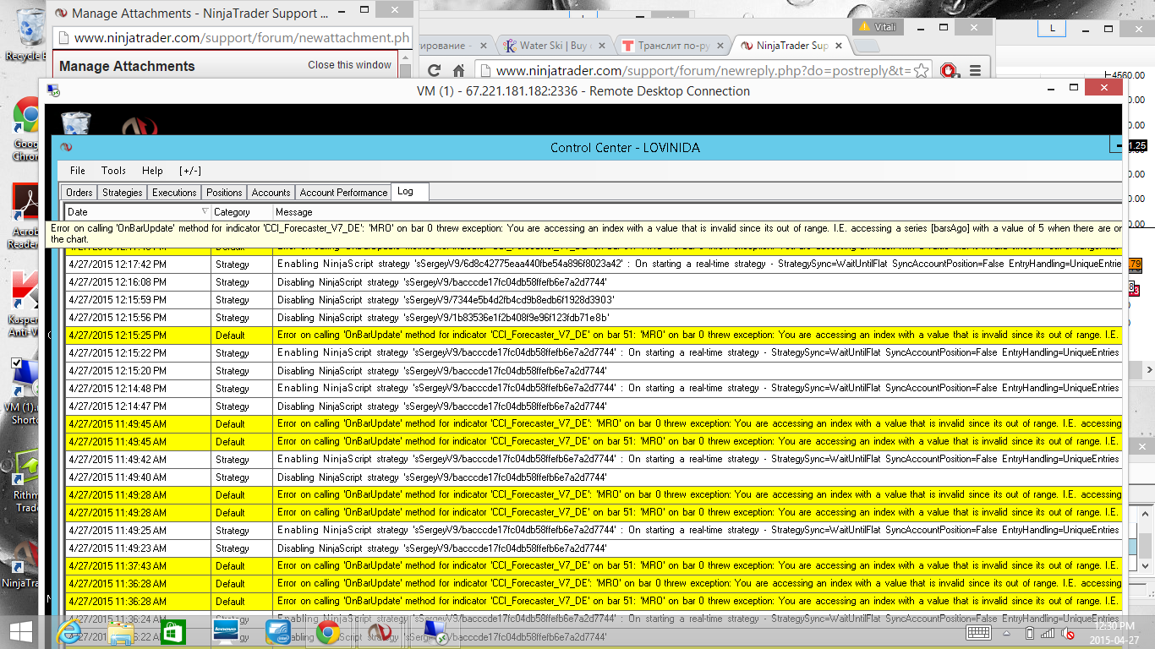This screenshot has height=649, width=1155.
Task: Switch to the Транслит по-русски tab
Action: 673,46
